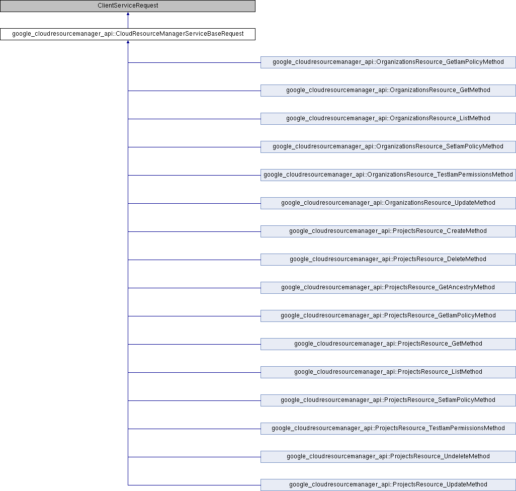The image size is (516, 491).
Task: Select OrganizationsResource_GetMethod node
Action: [388, 91]
